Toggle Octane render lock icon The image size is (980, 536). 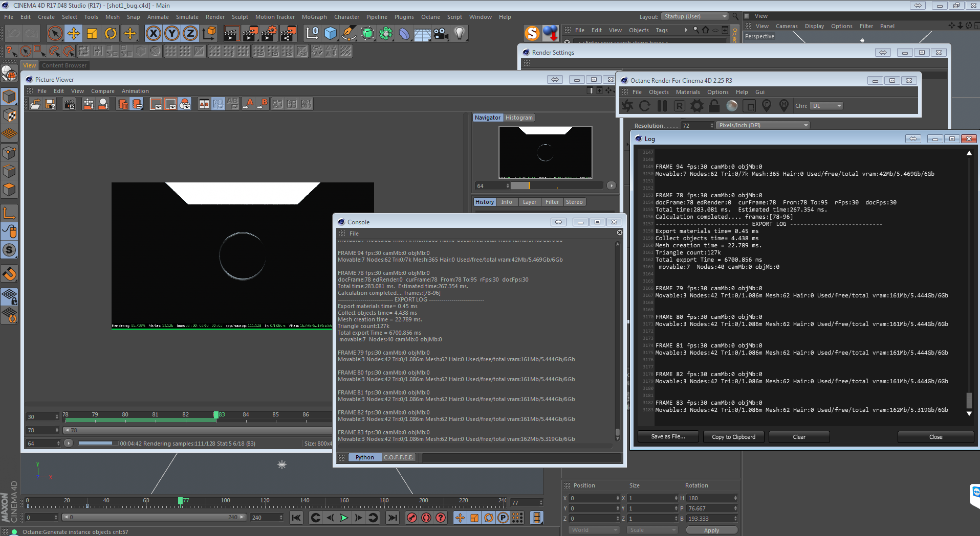click(x=714, y=106)
